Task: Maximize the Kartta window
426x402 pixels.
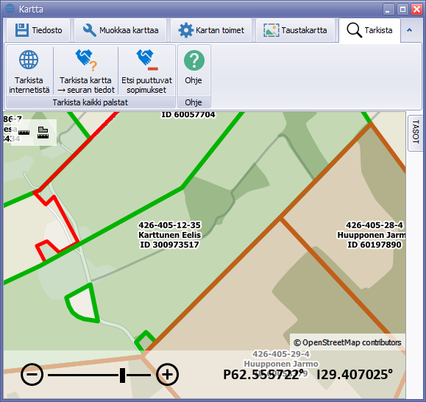Action: pyautogui.click(x=402, y=10)
